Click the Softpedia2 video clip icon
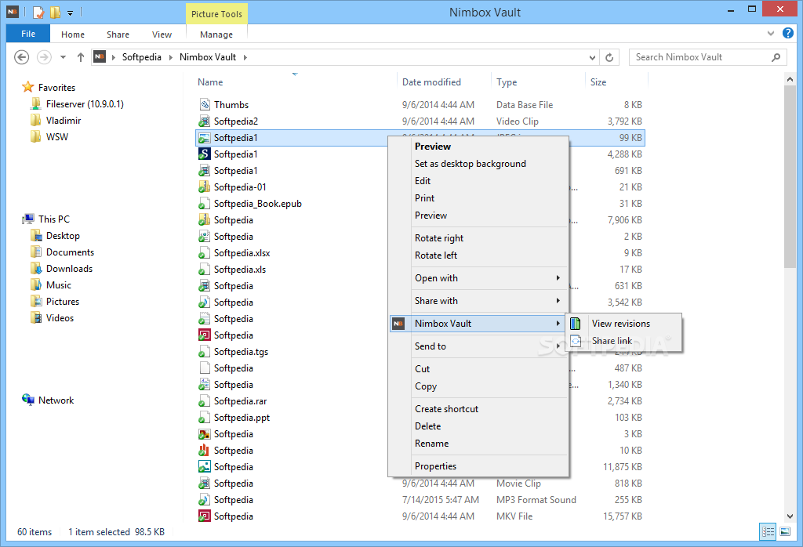 click(x=205, y=121)
